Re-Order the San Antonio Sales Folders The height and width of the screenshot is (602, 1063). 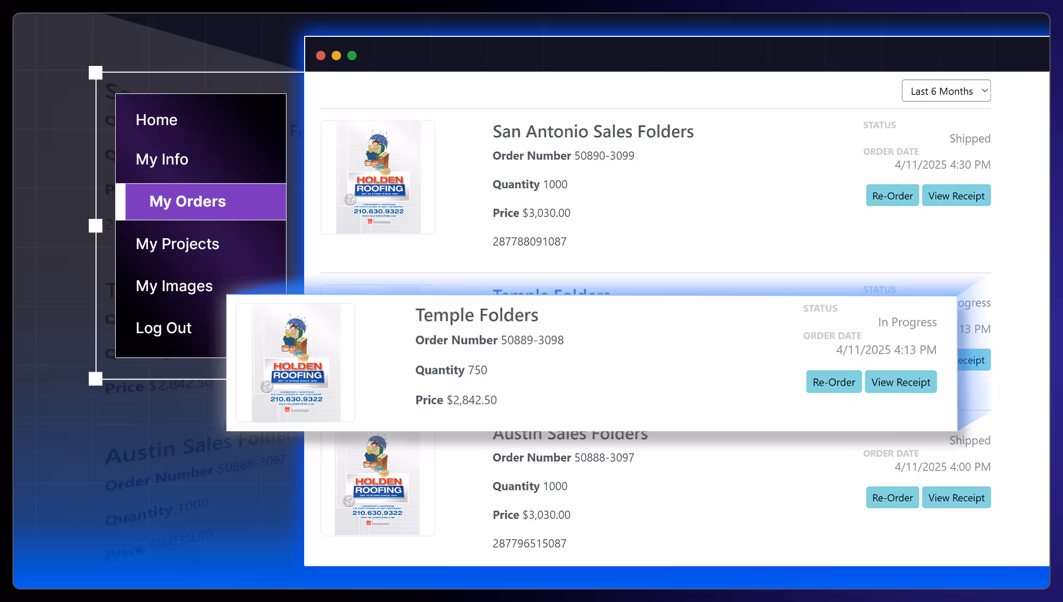892,196
